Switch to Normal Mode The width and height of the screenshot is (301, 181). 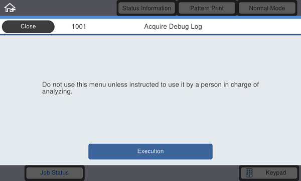tap(267, 8)
